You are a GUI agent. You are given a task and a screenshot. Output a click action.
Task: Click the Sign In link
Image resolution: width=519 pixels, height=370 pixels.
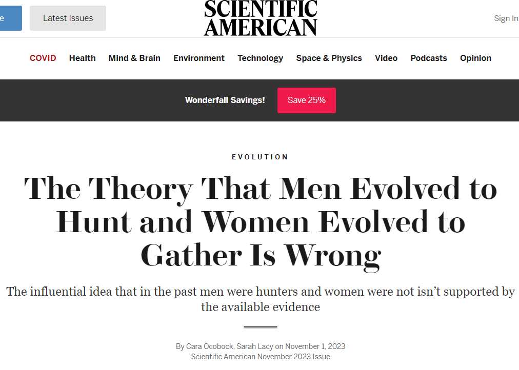pos(506,18)
